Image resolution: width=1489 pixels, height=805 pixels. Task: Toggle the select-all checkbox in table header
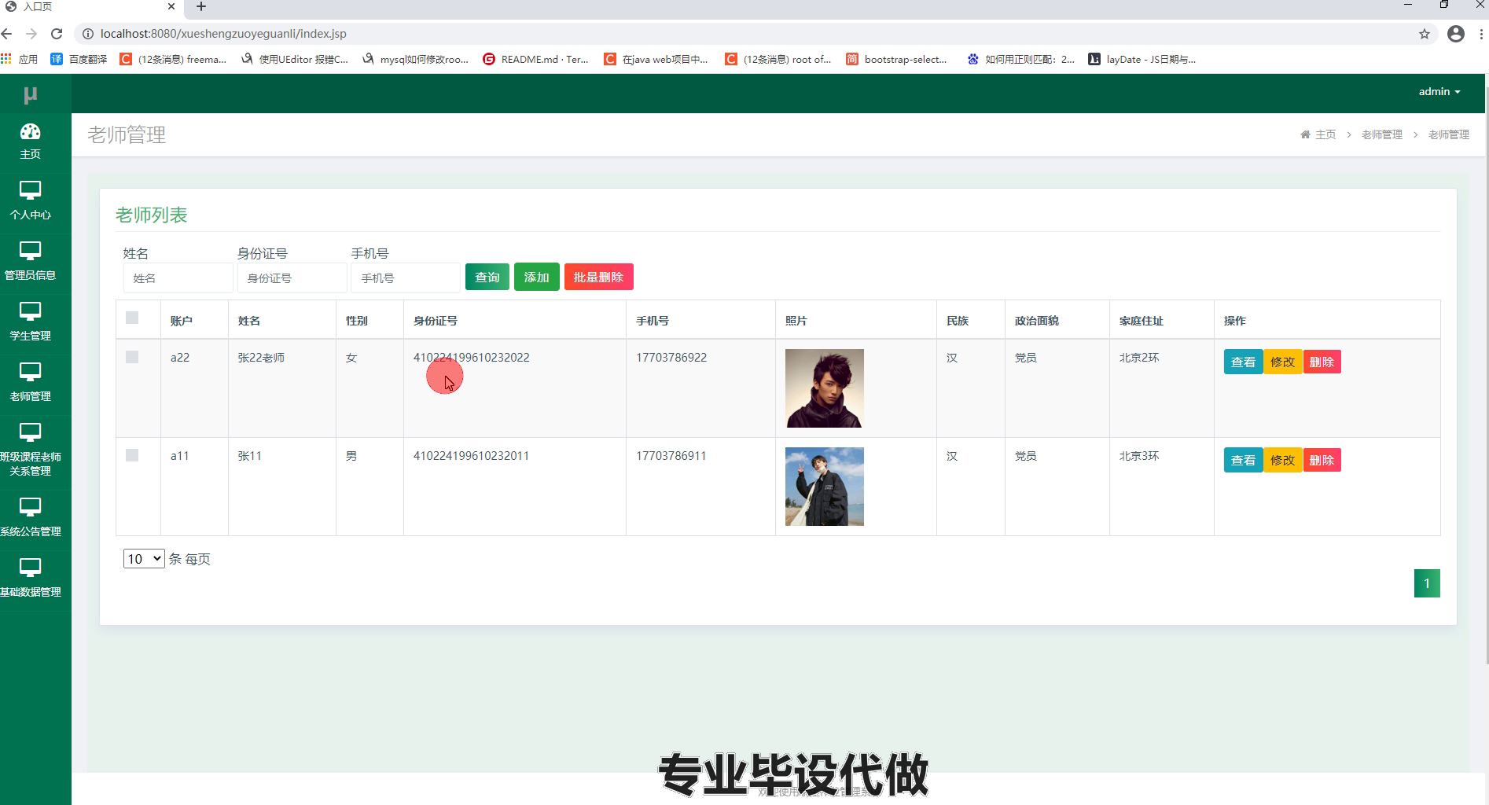(x=132, y=318)
